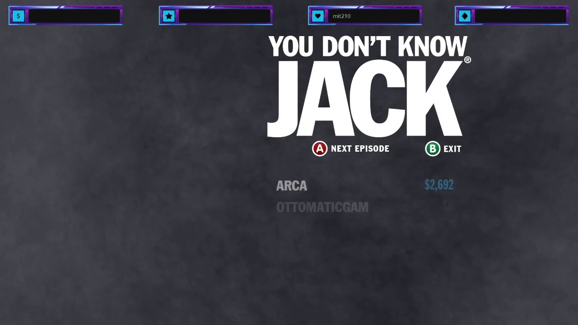Click the ARCA player name
Viewport: 578px width, 325px height.
(x=292, y=186)
